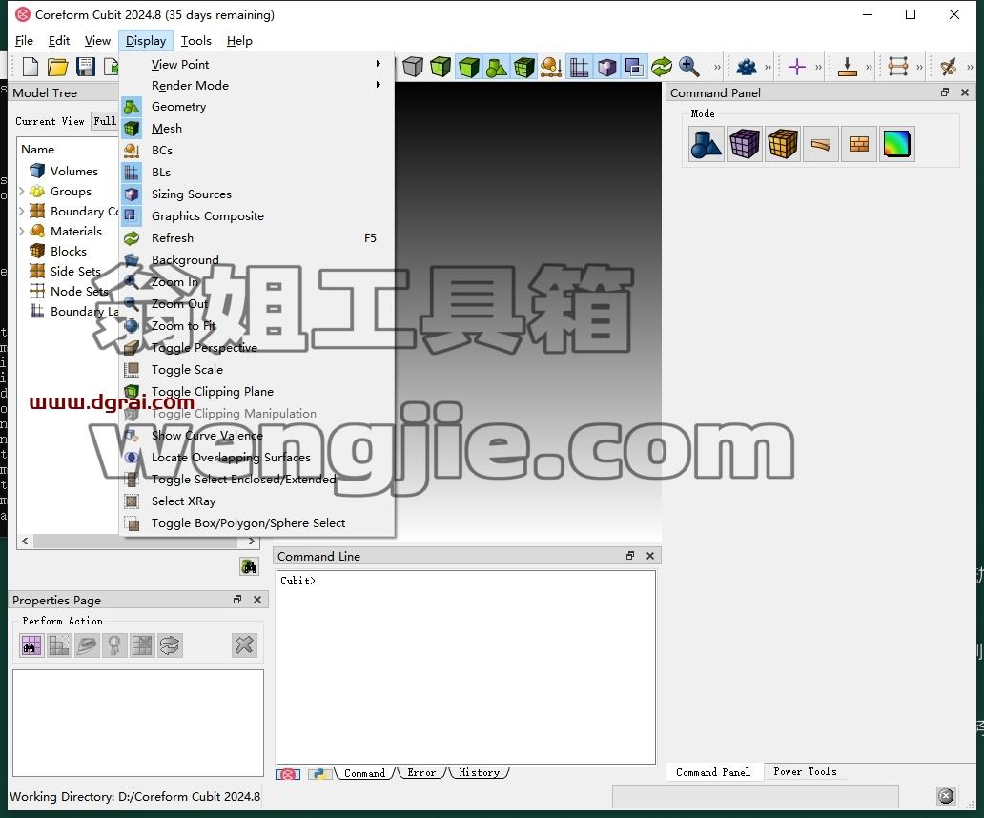The width and height of the screenshot is (984, 818).
Task: Open the Edit menu
Action: click(x=59, y=41)
